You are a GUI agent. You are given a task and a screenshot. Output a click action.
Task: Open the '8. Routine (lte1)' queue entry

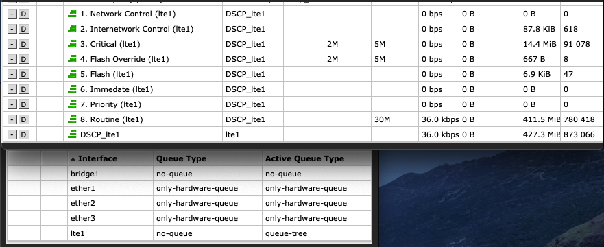click(111, 119)
